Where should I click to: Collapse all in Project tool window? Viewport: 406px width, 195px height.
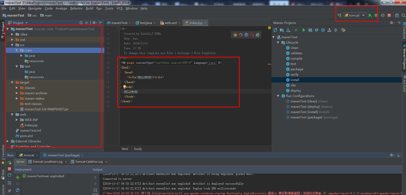87,23
